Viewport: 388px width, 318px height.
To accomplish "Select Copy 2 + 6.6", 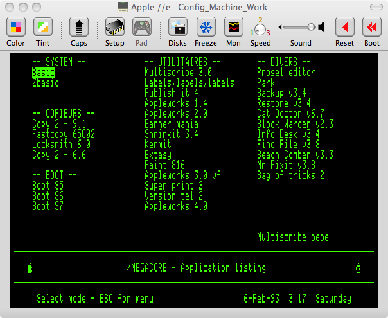I will click(59, 155).
